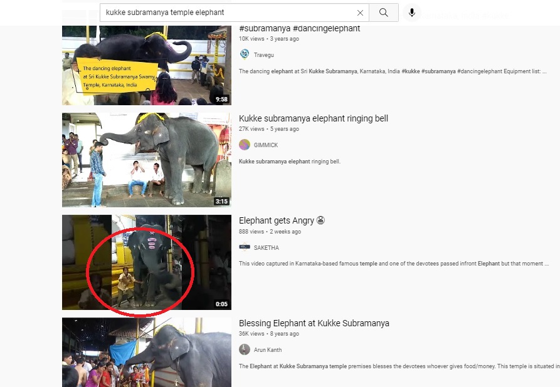Start voice search with the microphone icon
Image resolution: width=560 pixels, height=387 pixels.
point(412,13)
